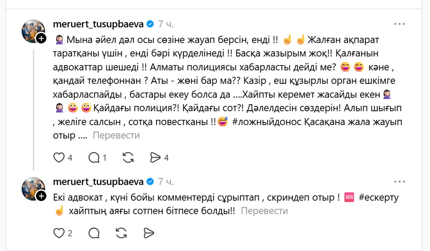The image size is (430, 251).
Task: Share the second post via send icon
Action: (x=149, y=233)
